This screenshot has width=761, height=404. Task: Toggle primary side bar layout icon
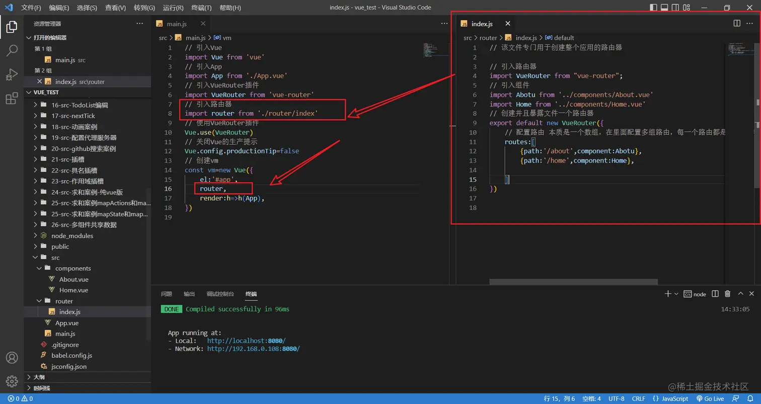[653, 8]
